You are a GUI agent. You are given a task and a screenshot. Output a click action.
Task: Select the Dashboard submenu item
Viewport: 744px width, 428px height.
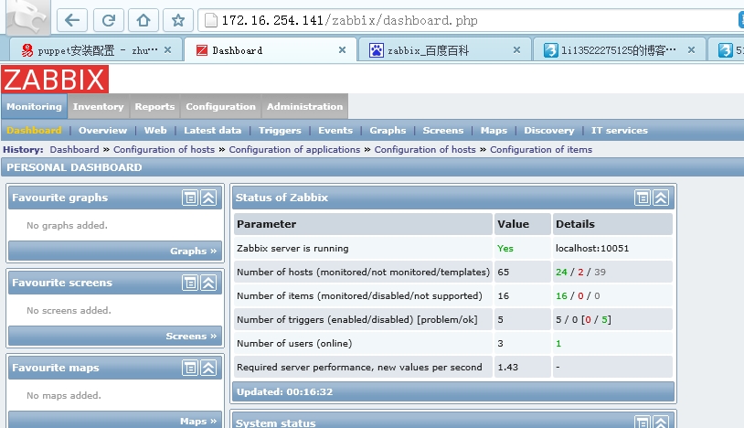[34, 131]
